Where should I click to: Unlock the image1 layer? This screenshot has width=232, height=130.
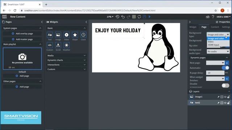pos(229,97)
